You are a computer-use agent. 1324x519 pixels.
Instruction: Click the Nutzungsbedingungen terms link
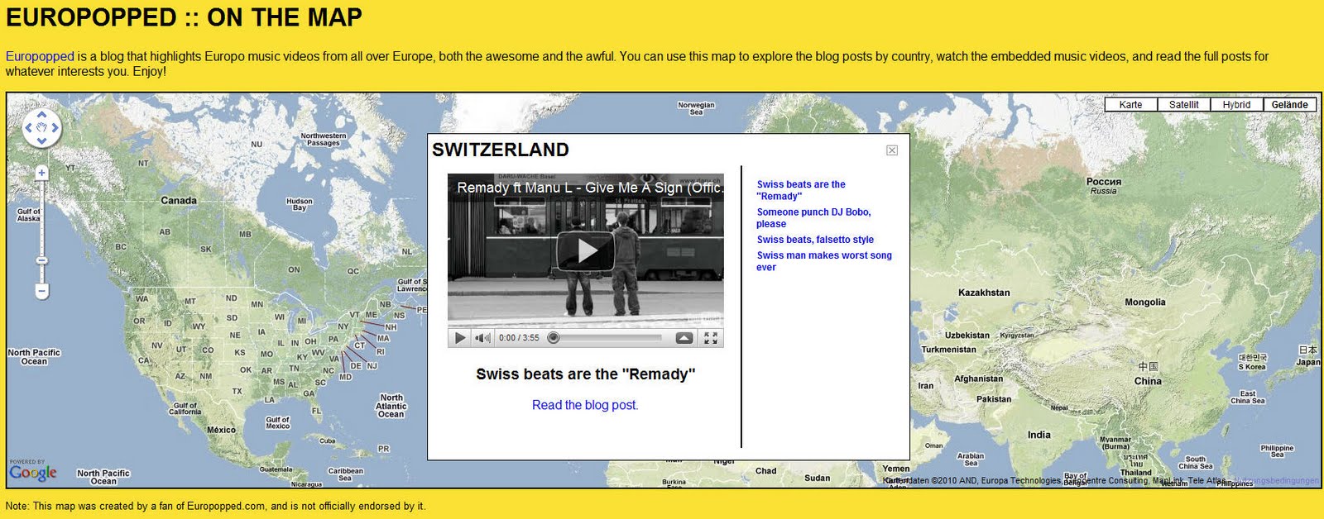(x=1277, y=480)
